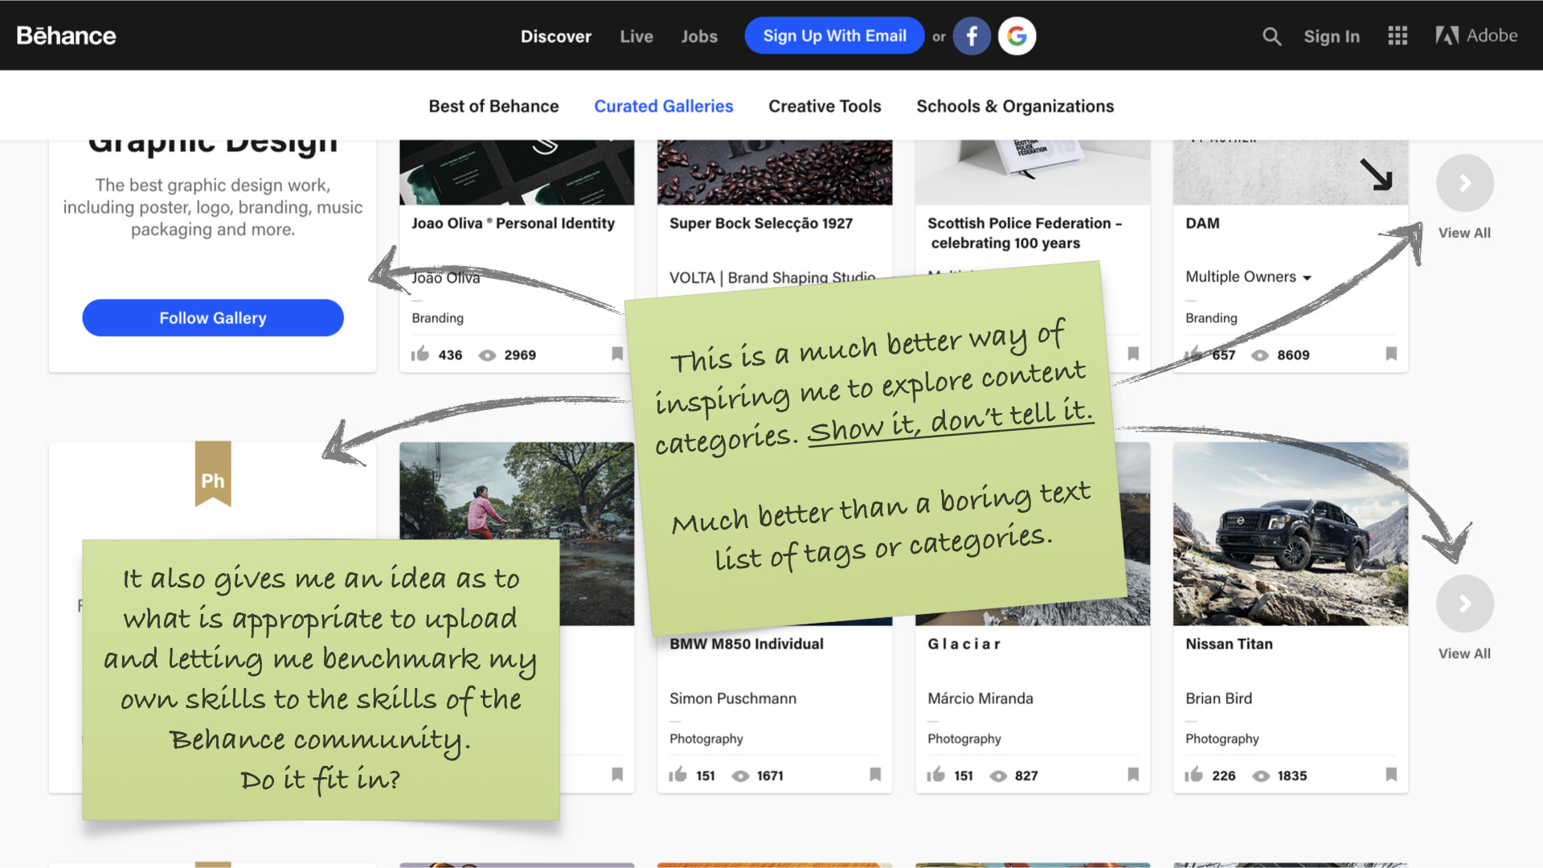The width and height of the screenshot is (1543, 868).
Task: Go to Behance home logo
Action: pyautogui.click(x=67, y=35)
